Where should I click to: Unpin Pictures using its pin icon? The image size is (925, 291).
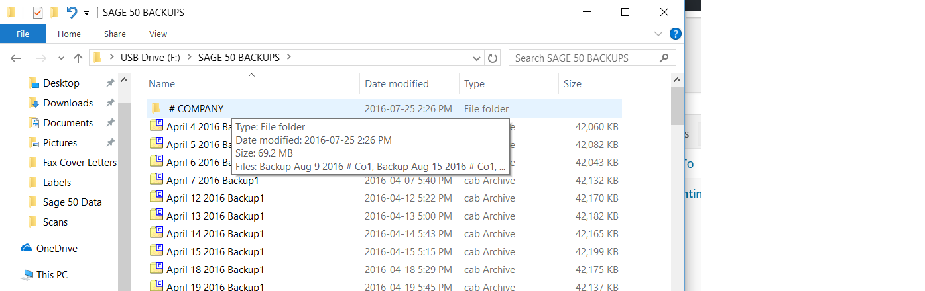[110, 143]
